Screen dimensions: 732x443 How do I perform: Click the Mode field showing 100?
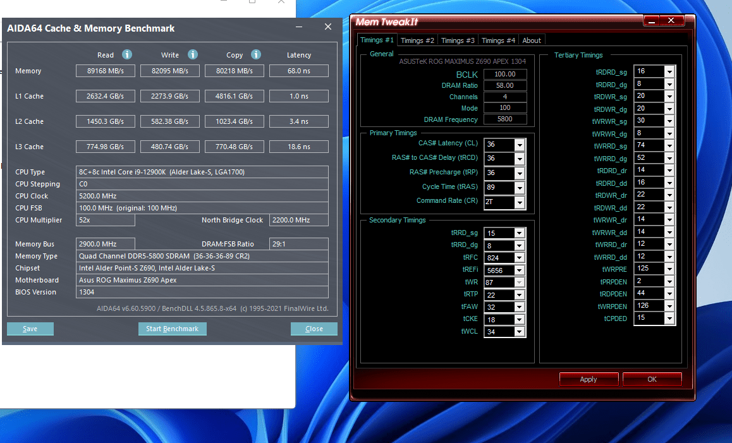pyautogui.click(x=505, y=108)
